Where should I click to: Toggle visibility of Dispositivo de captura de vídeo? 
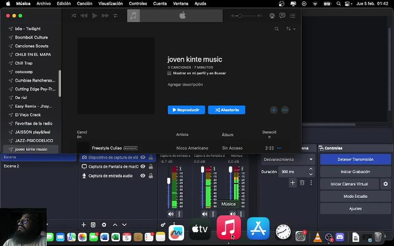point(143,158)
